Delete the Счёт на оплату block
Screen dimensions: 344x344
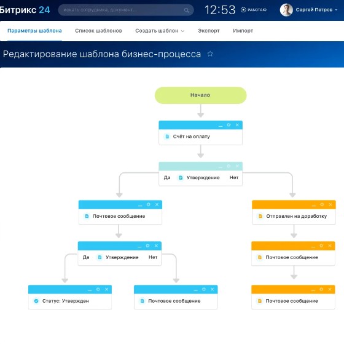coord(237,125)
